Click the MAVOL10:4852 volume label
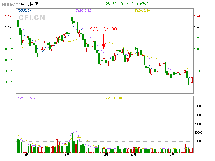Image resolution: width=215 pixels, height=161 pixels. (115, 98)
